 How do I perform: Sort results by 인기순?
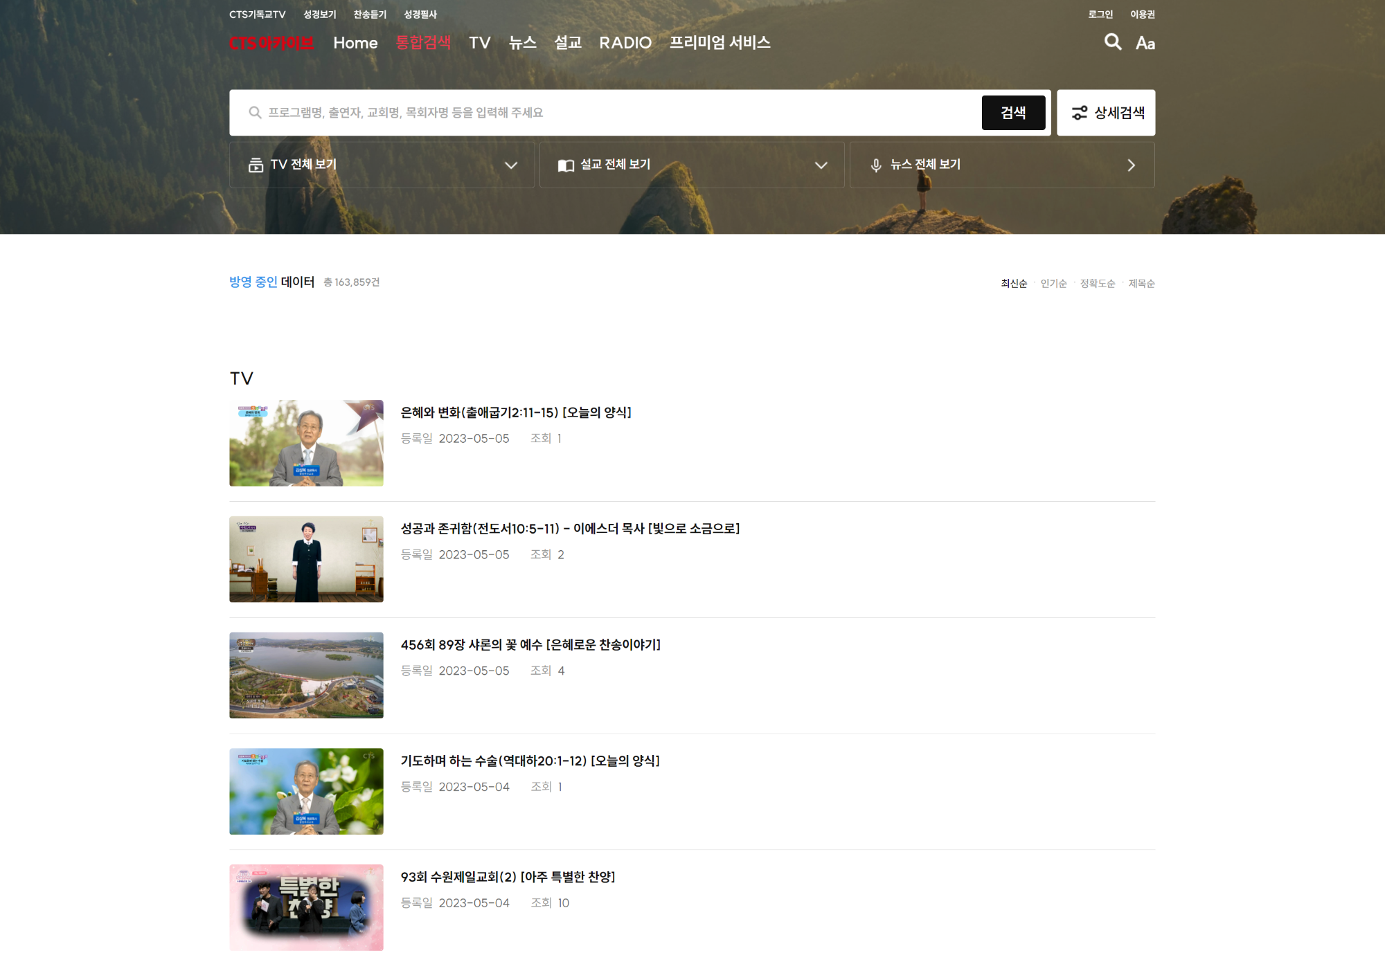(1053, 284)
